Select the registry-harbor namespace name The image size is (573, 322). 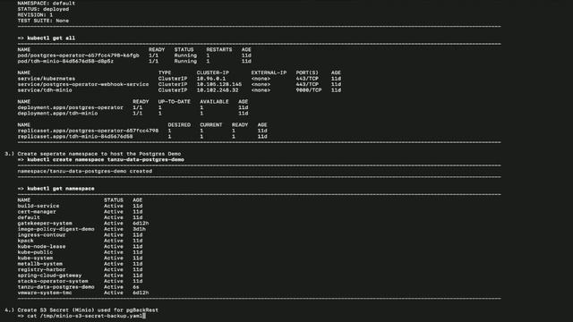(42, 270)
